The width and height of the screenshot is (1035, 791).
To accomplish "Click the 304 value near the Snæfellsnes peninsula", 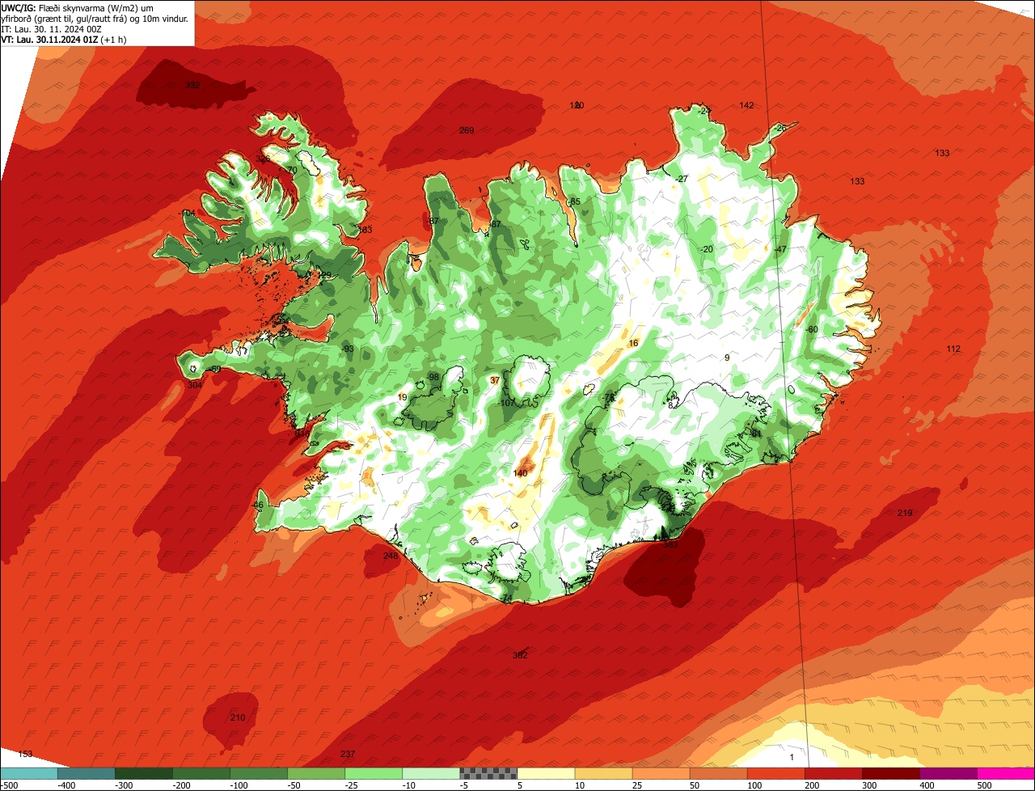I will point(195,386).
